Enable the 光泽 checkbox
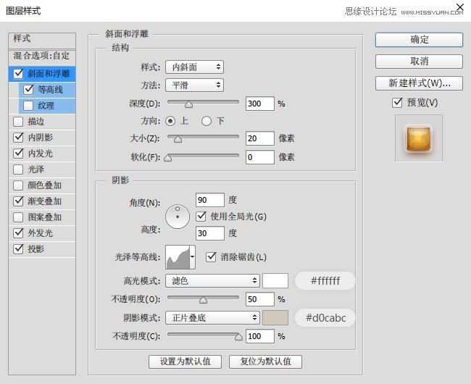 tap(18, 170)
